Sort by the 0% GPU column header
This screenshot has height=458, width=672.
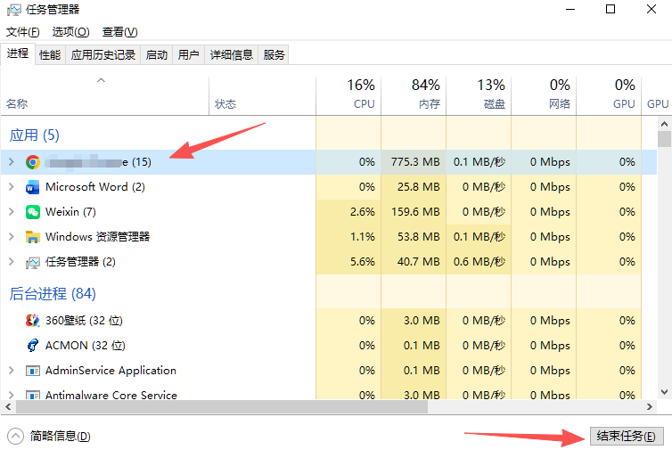tap(609, 96)
